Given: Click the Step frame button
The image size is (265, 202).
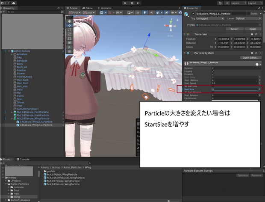Looking at the screenshot, I should 138,3.
